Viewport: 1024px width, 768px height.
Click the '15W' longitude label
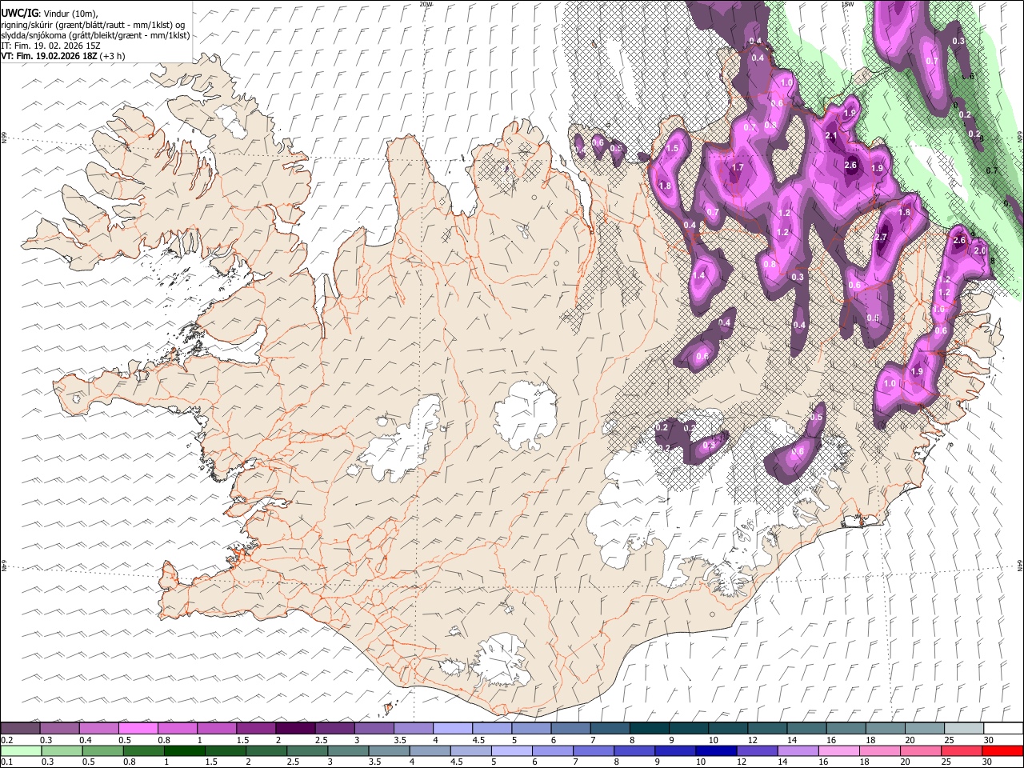click(847, 4)
